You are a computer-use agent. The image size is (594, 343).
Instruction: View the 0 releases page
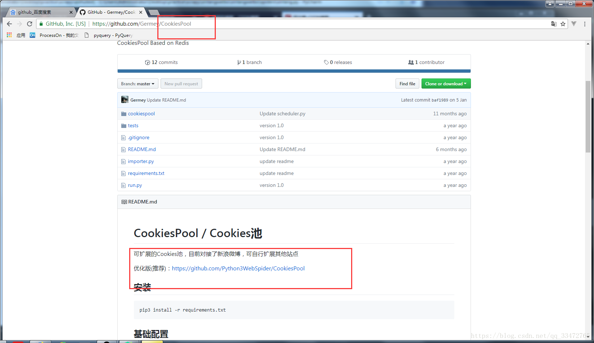coord(338,62)
